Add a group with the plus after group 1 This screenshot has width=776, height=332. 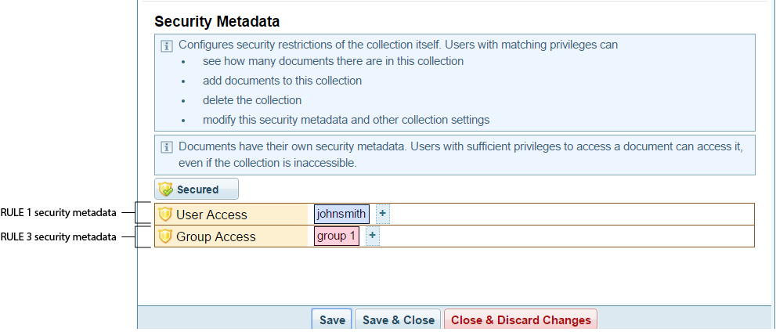(373, 235)
